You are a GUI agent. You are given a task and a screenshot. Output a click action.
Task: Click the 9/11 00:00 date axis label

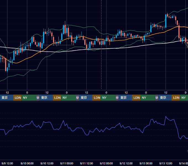(67, 163)
